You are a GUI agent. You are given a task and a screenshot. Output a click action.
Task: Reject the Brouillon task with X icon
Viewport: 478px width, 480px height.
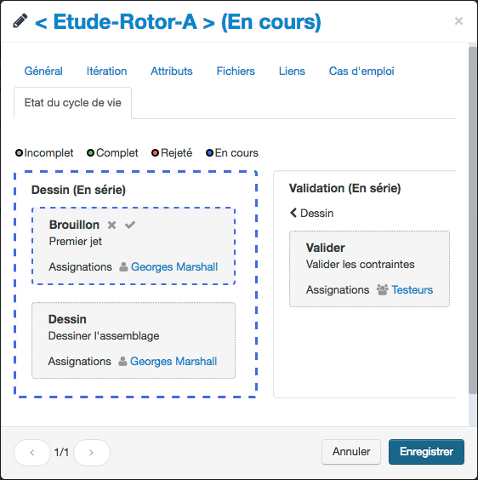tap(111, 226)
